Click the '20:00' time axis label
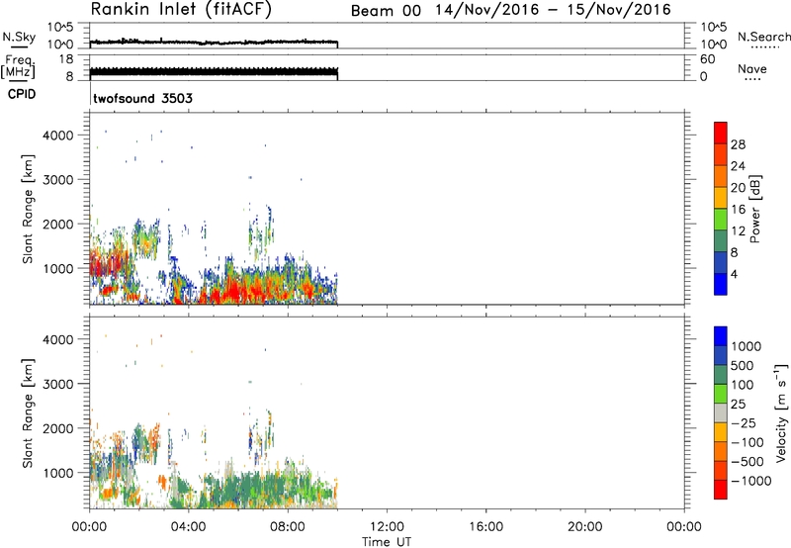This screenshot has width=791, height=548. tap(585, 527)
